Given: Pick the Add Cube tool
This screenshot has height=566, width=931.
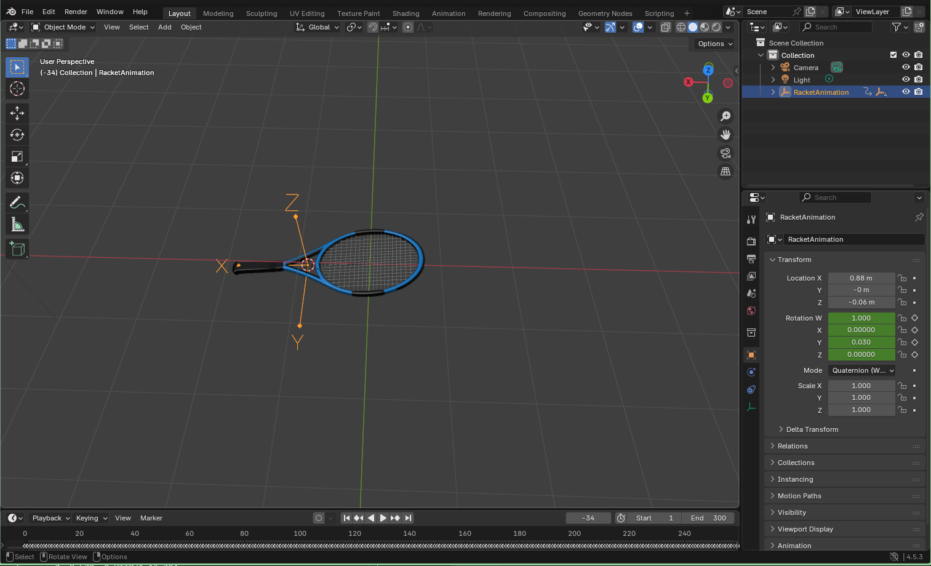Looking at the screenshot, I should (x=17, y=249).
